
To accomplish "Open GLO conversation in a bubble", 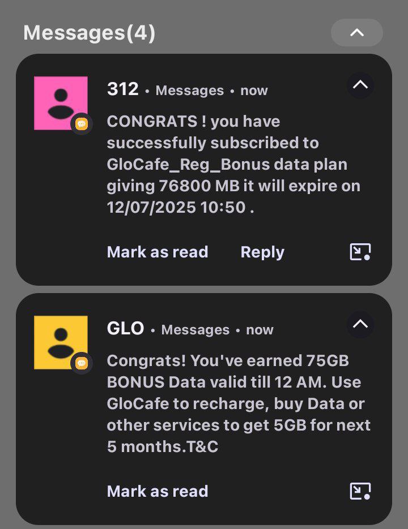I will pos(360,491).
